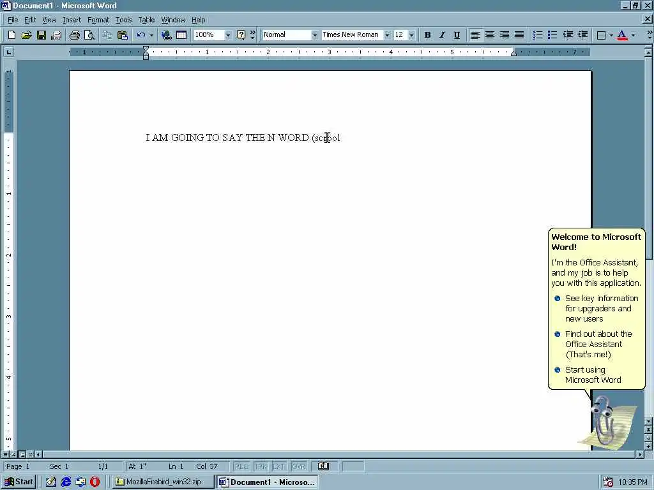Open the Style dropdown showing Normal
This screenshot has height=490, width=654.
click(315, 35)
